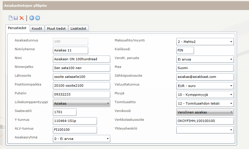Viewport: 249px width, 149px height.
Task: Open the Liikekumppanityyppi Asiakas dropdown
Action: pos(81,103)
